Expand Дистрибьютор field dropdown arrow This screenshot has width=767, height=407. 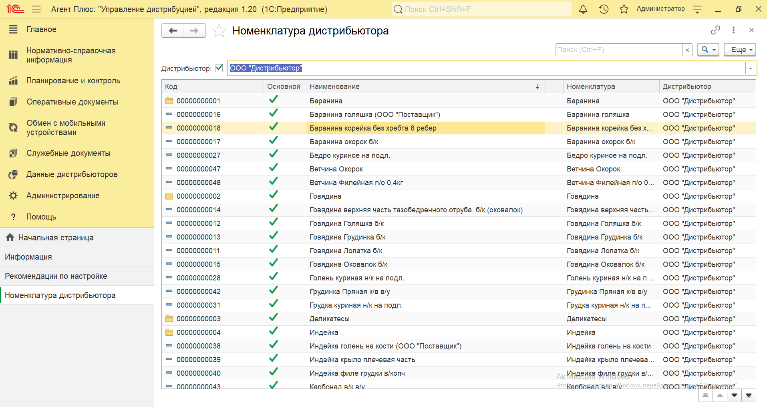coord(751,69)
